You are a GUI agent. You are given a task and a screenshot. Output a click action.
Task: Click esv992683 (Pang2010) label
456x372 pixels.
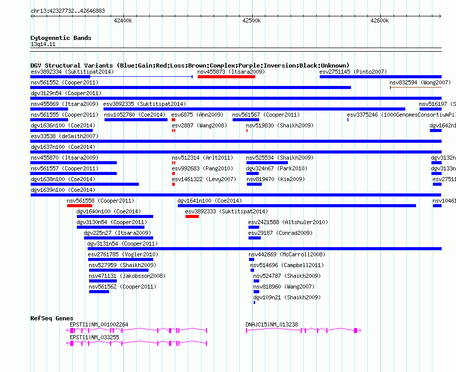[x=202, y=168]
